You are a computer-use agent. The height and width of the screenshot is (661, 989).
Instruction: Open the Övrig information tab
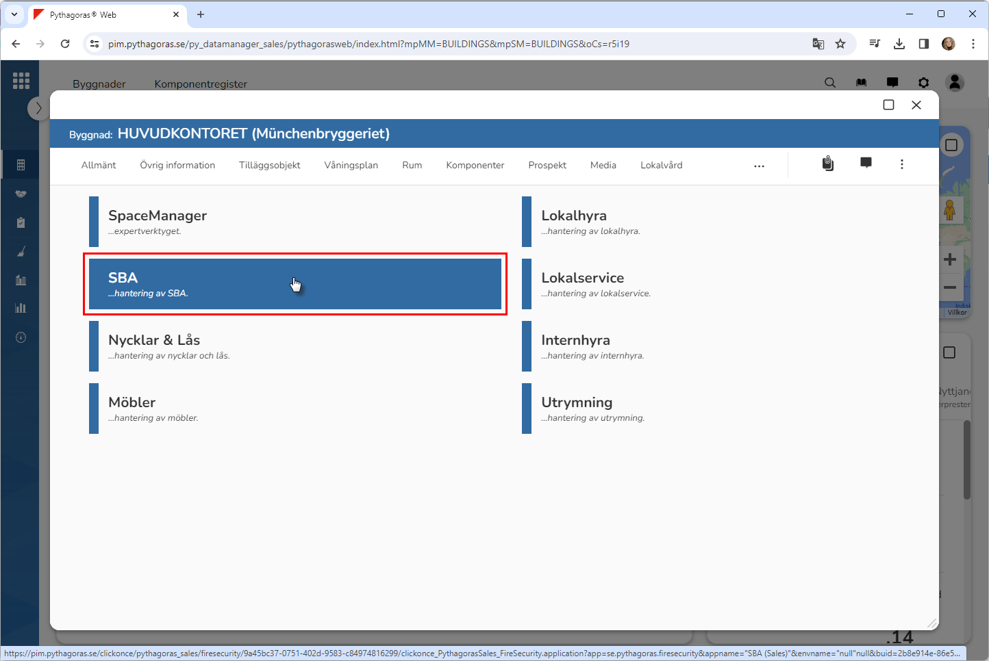point(177,166)
